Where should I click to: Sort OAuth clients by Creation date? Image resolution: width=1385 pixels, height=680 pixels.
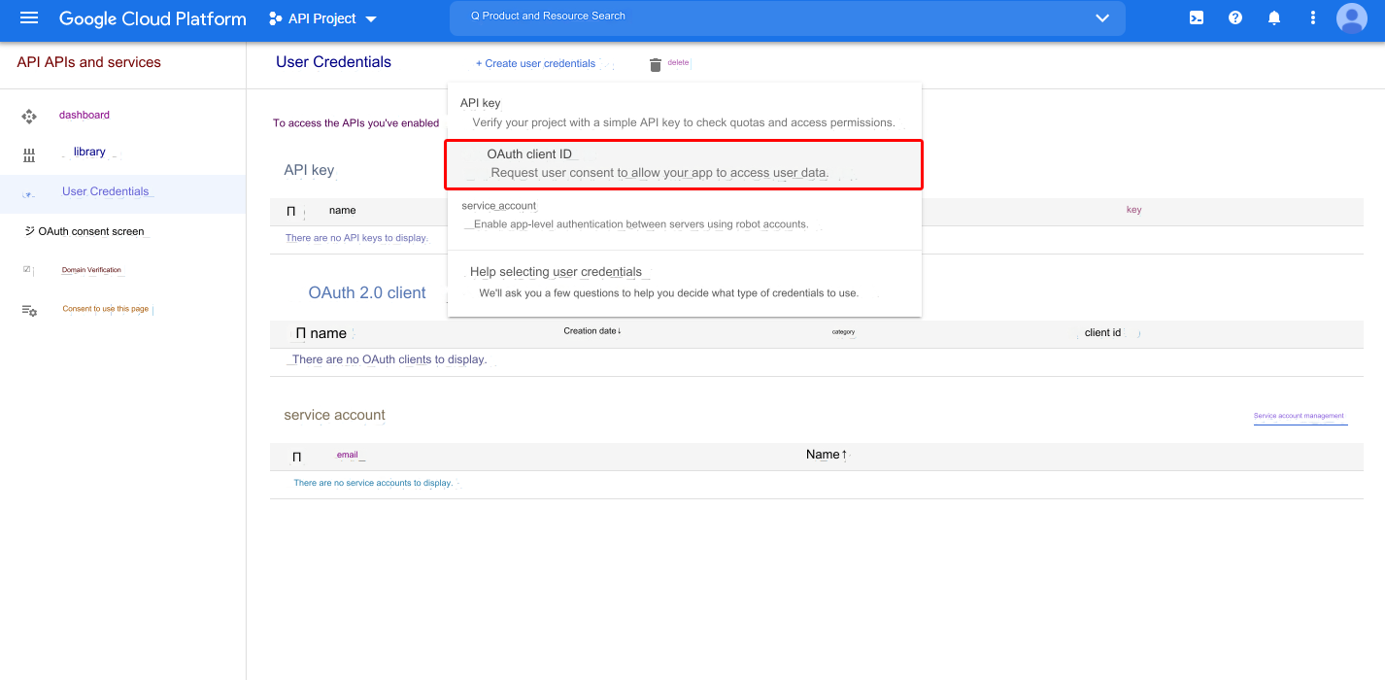pyautogui.click(x=592, y=331)
